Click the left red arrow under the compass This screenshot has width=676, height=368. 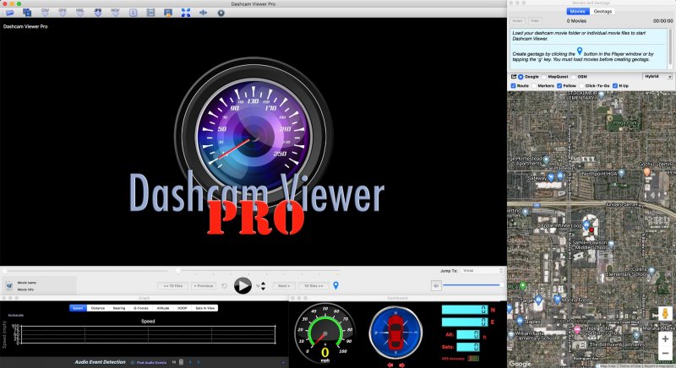click(x=390, y=365)
